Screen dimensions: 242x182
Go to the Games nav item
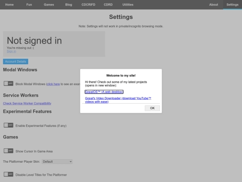[49, 4]
